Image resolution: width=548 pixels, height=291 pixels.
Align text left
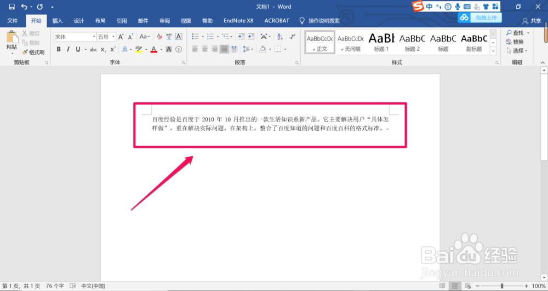pyautogui.click(x=195, y=49)
